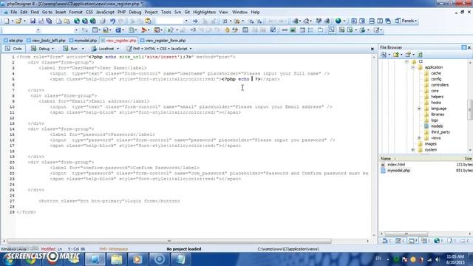Screen dimensions: 473x266
Task: Click the File Browser new folder icon
Action: click(408, 55)
